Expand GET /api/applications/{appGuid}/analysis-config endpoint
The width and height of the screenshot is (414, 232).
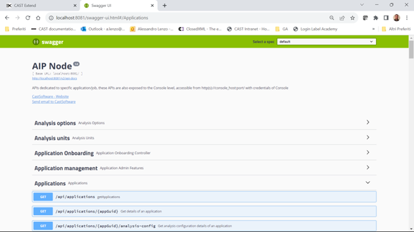click(x=204, y=226)
